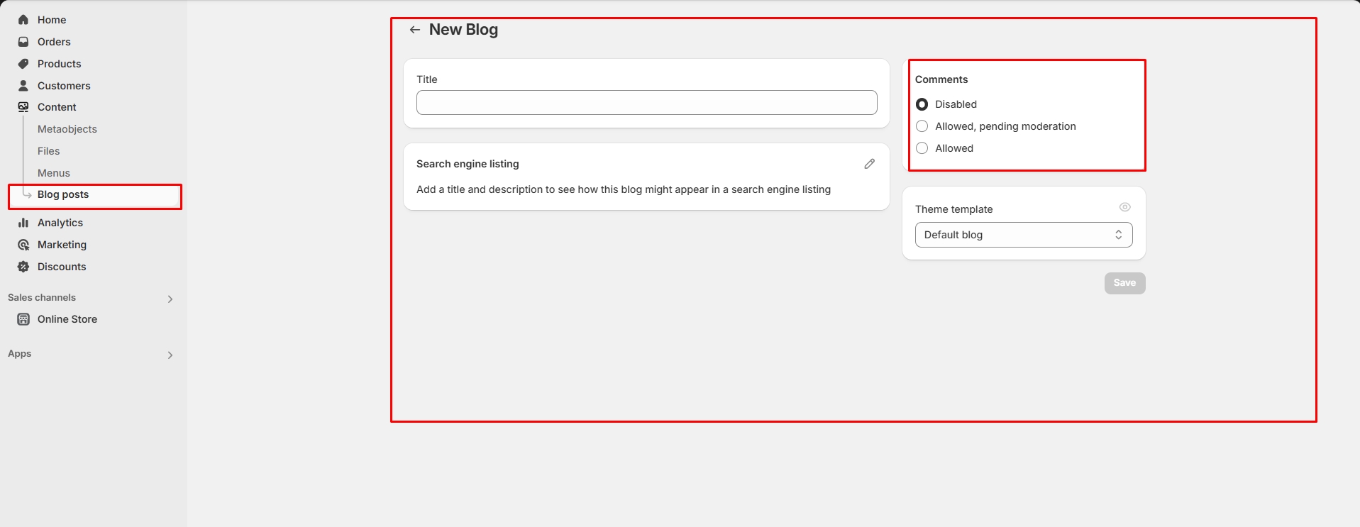Preview theme template with eye icon
Viewport: 1360px width, 527px height.
click(1124, 207)
